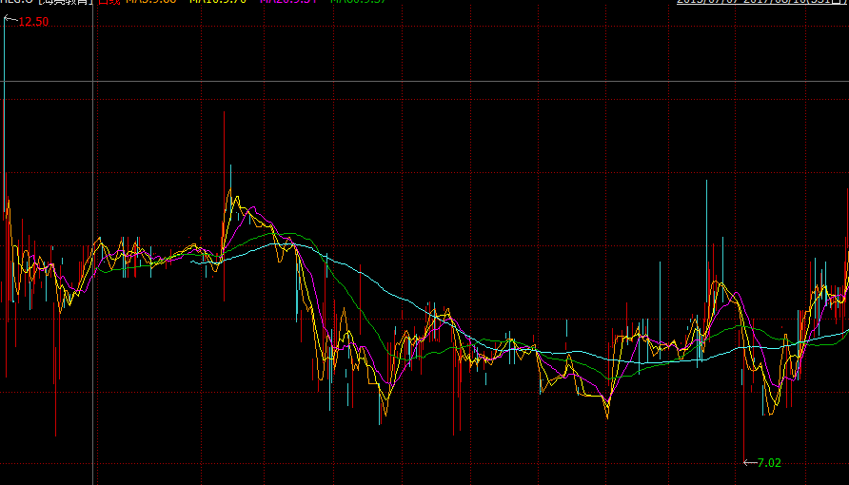Click the 12.50 highest price label
The width and height of the screenshot is (849, 485).
(x=33, y=22)
